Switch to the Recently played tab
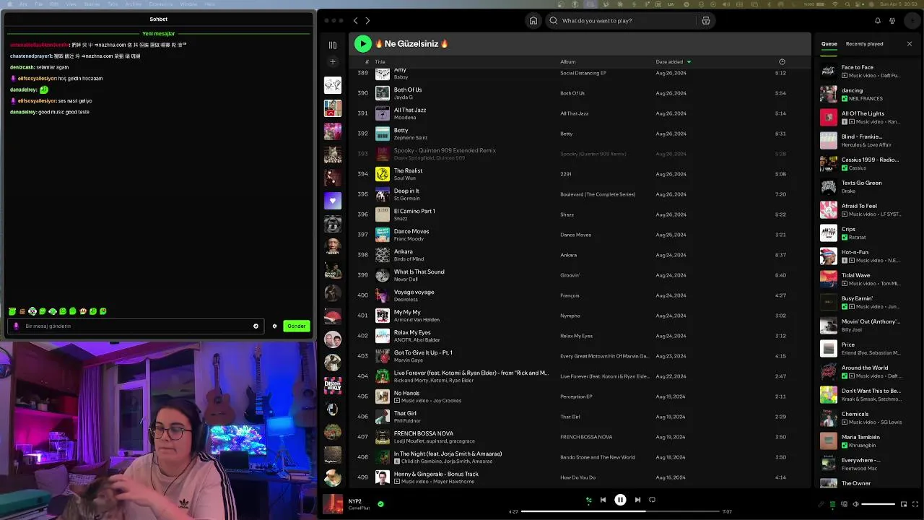The height and width of the screenshot is (520, 924). pos(865,44)
